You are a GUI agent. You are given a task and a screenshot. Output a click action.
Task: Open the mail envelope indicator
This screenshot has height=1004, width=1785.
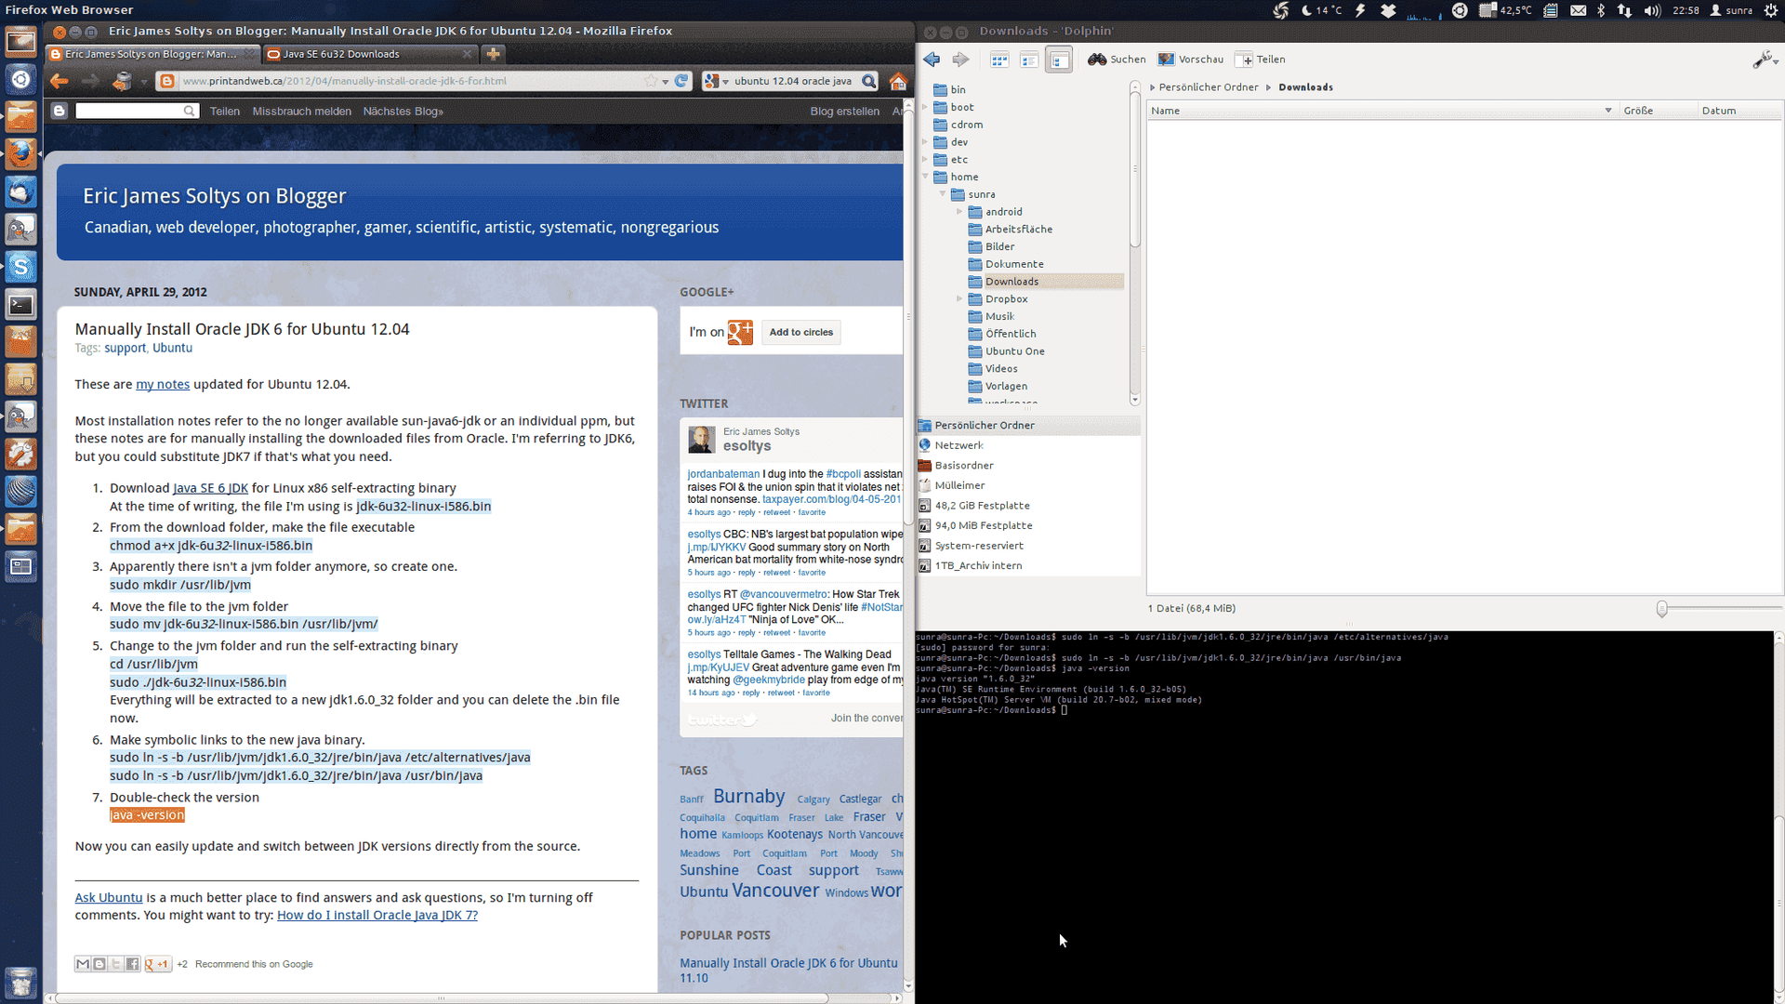click(x=1578, y=10)
